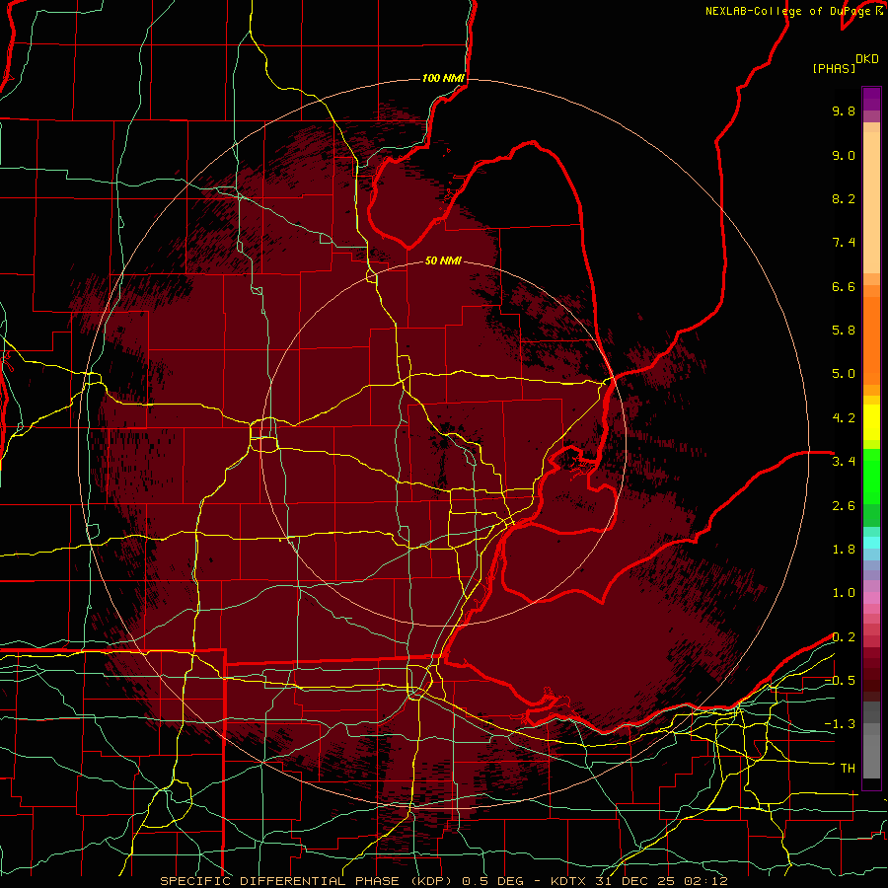Select the 100 NMI range ring label
The height and width of the screenshot is (888, 888).
(x=443, y=78)
